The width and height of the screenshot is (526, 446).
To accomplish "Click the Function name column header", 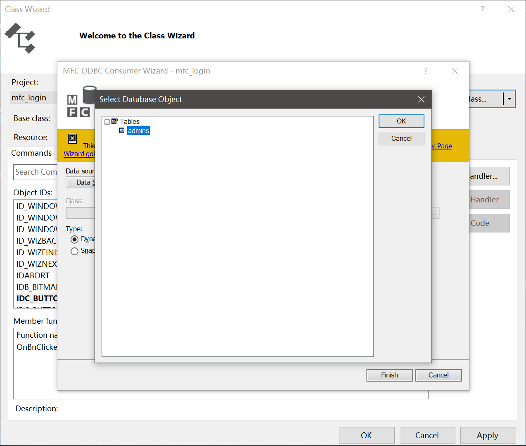I will 36,335.
